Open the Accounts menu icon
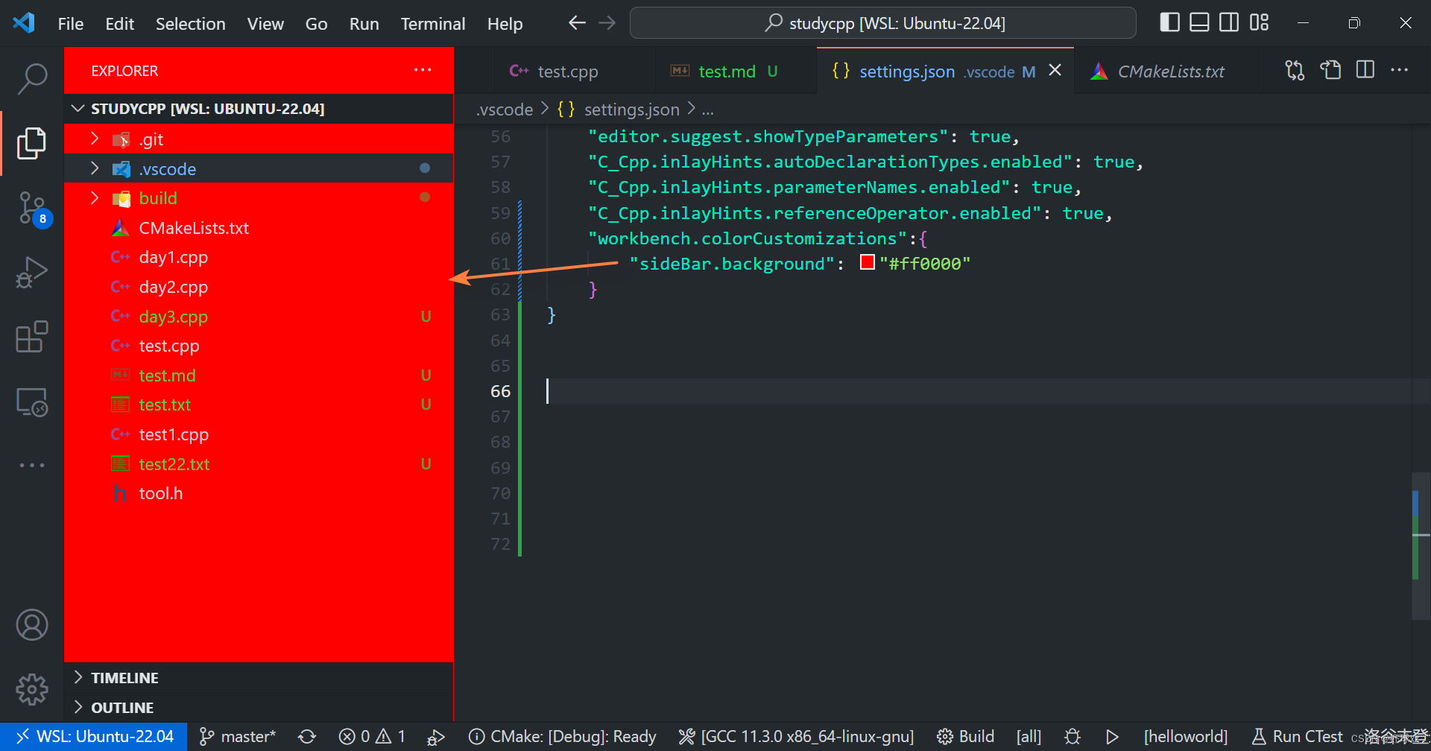This screenshot has height=751, width=1431. 32,625
